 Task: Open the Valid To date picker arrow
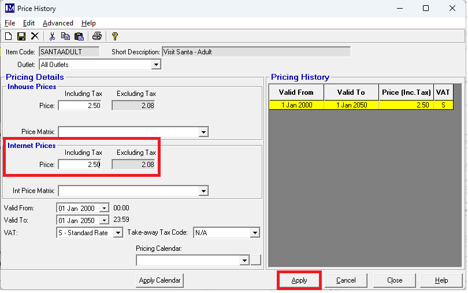point(104,220)
